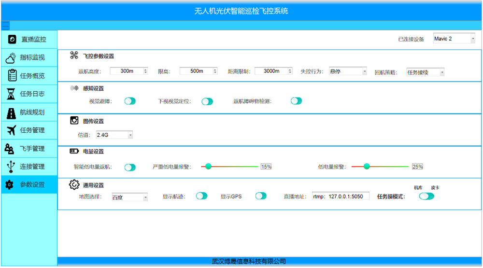Select the 参数设置 sidebar menu item
Screen dimensions: 483x268
(29, 184)
